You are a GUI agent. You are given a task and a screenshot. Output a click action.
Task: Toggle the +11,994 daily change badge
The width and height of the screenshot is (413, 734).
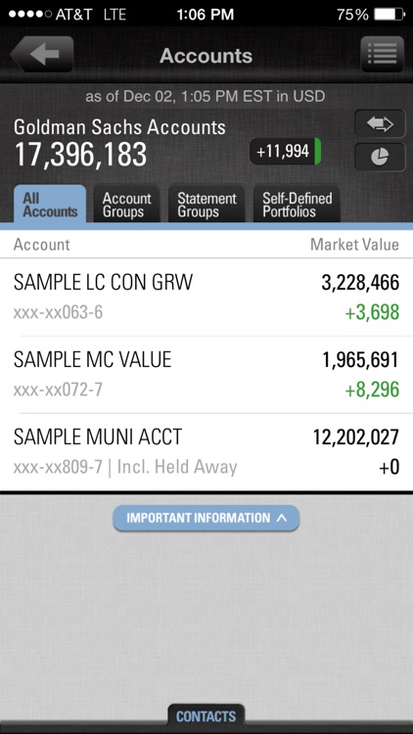click(x=286, y=151)
